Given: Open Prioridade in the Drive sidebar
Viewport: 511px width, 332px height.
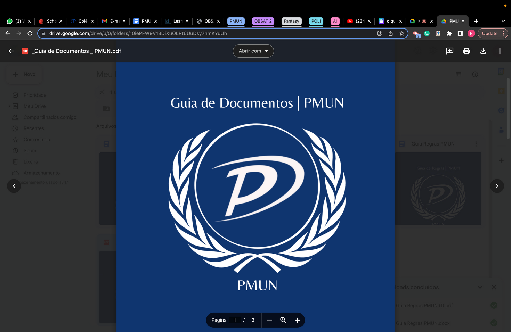Looking at the screenshot, I should [x=35, y=95].
